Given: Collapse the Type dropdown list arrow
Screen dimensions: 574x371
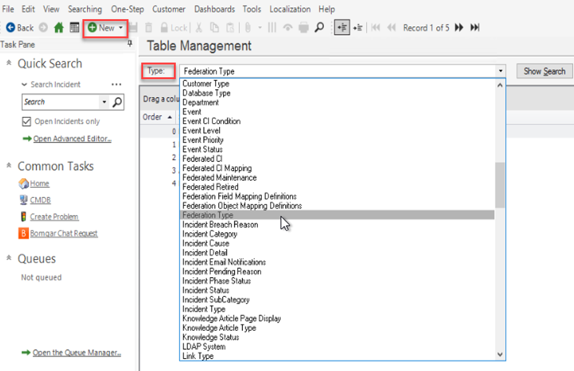Looking at the screenshot, I should click(x=500, y=72).
